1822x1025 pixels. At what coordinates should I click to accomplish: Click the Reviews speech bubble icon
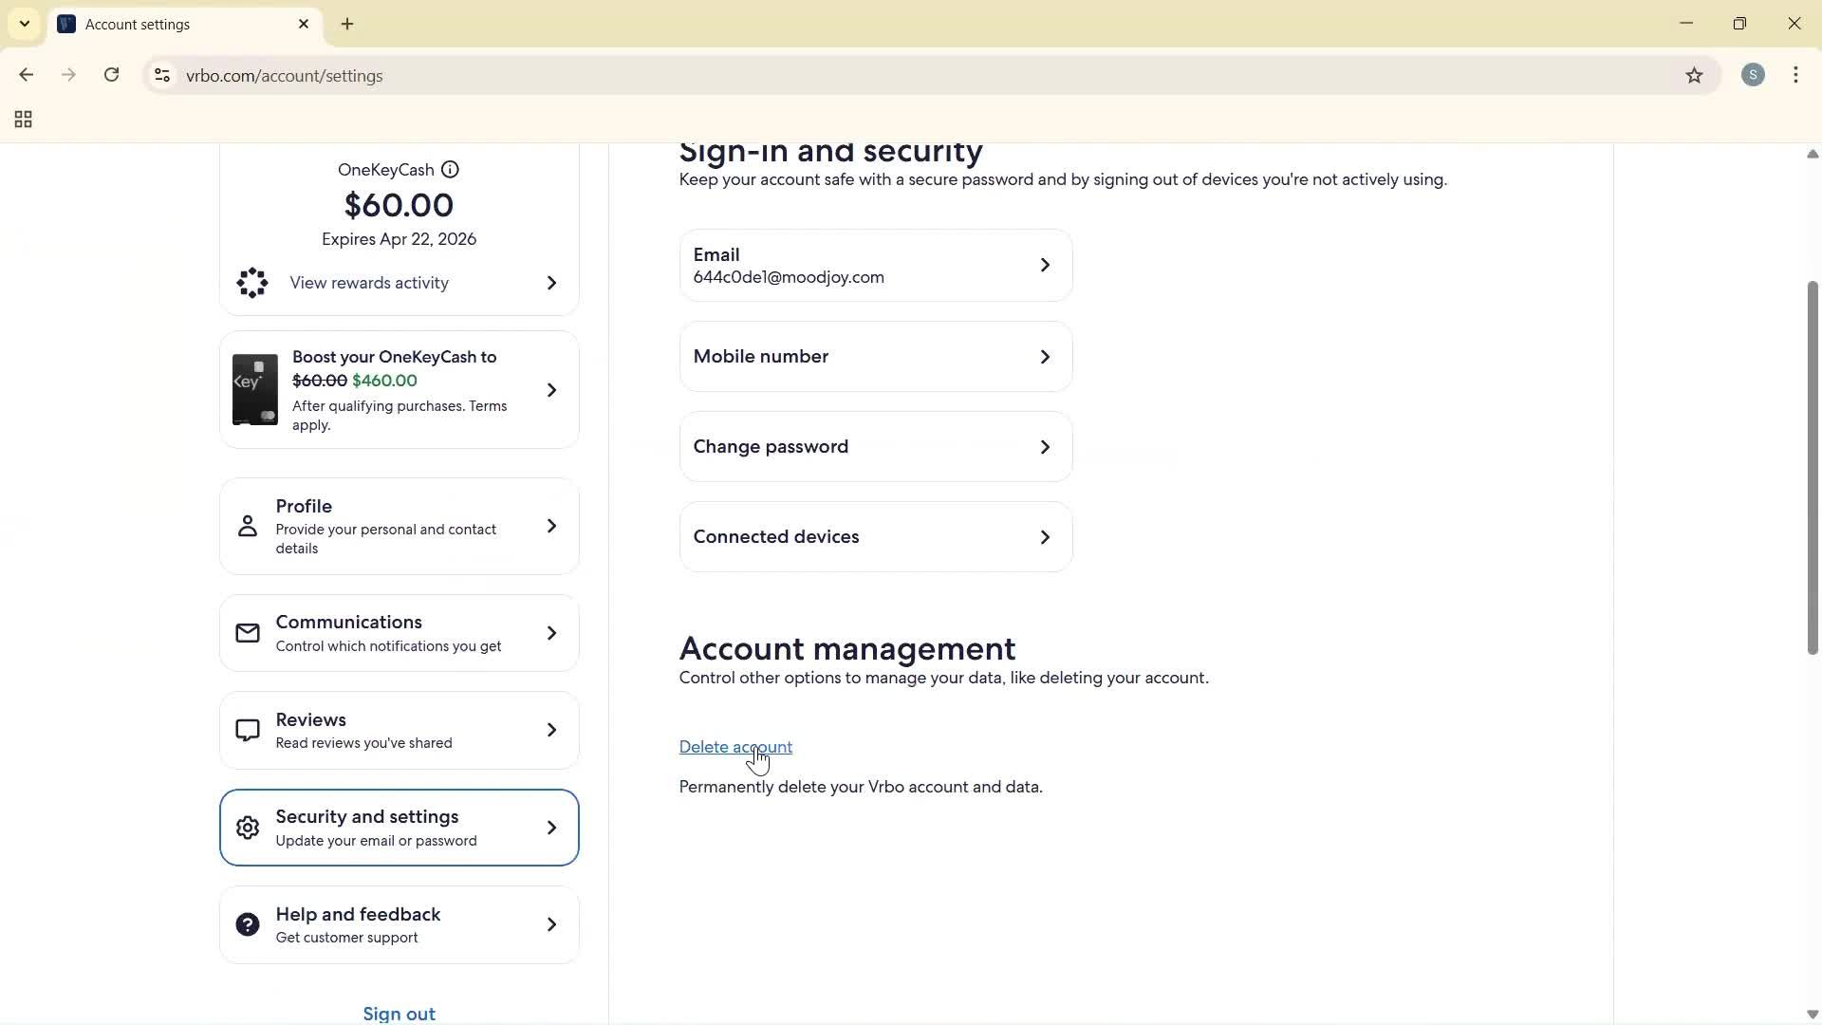click(x=248, y=731)
